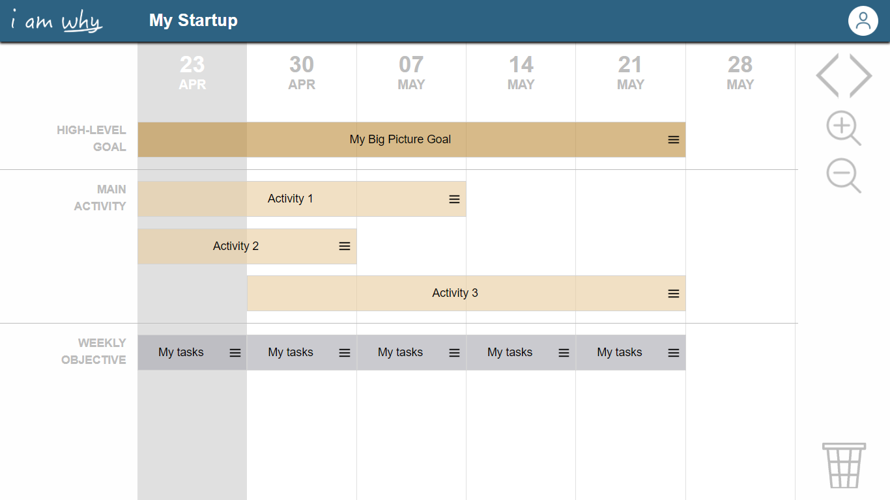Viewport: 890px width, 500px height.
Task: Open the hamburger menu on the Activity 3 bar
Action: point(674,294)
